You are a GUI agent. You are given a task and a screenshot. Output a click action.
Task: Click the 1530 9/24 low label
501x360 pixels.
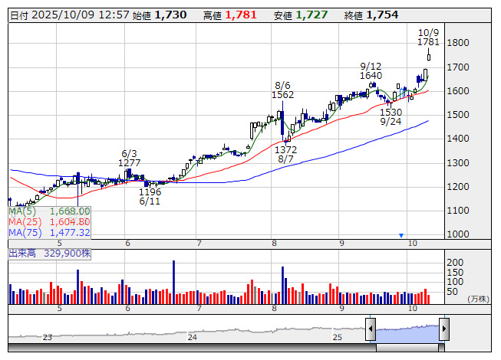[x=391, y=116]
